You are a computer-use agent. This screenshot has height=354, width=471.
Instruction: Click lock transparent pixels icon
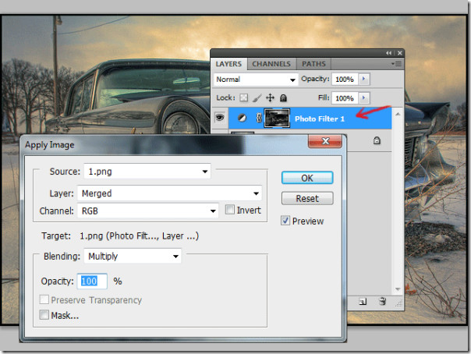(243, 98)
